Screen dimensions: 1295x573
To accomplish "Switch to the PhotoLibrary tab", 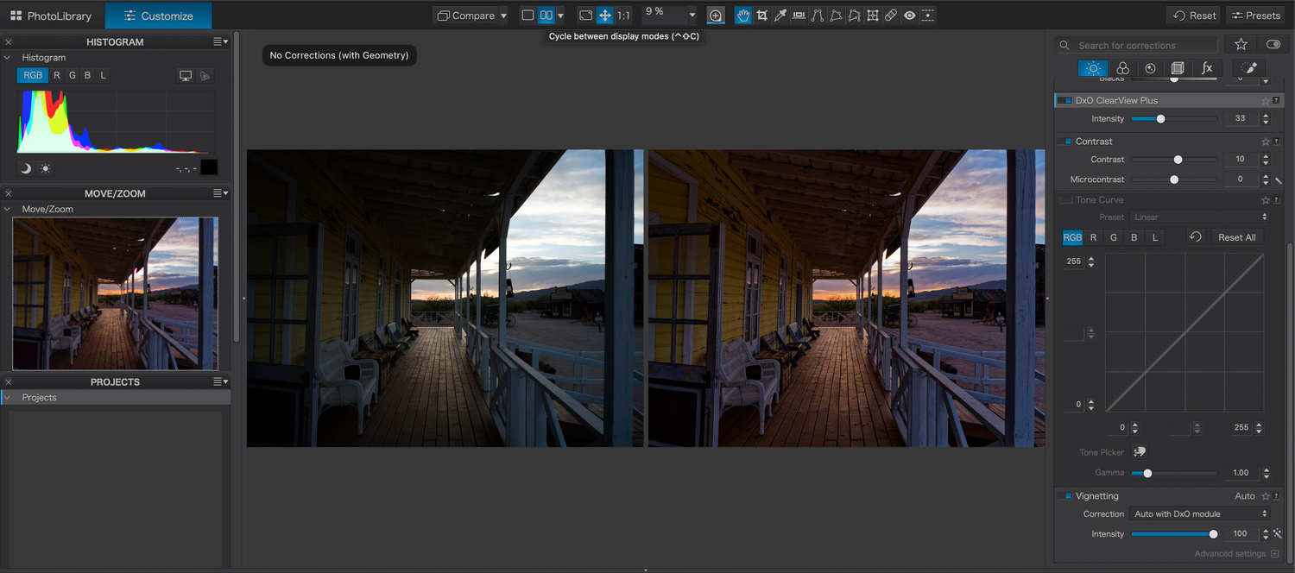I will (51, 16).
